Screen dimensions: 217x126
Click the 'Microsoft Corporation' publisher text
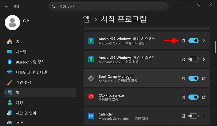tap(114, 119)
